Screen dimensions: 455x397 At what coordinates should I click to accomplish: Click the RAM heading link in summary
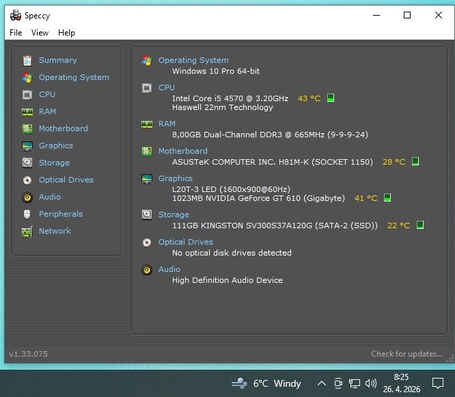click(167, 124)
